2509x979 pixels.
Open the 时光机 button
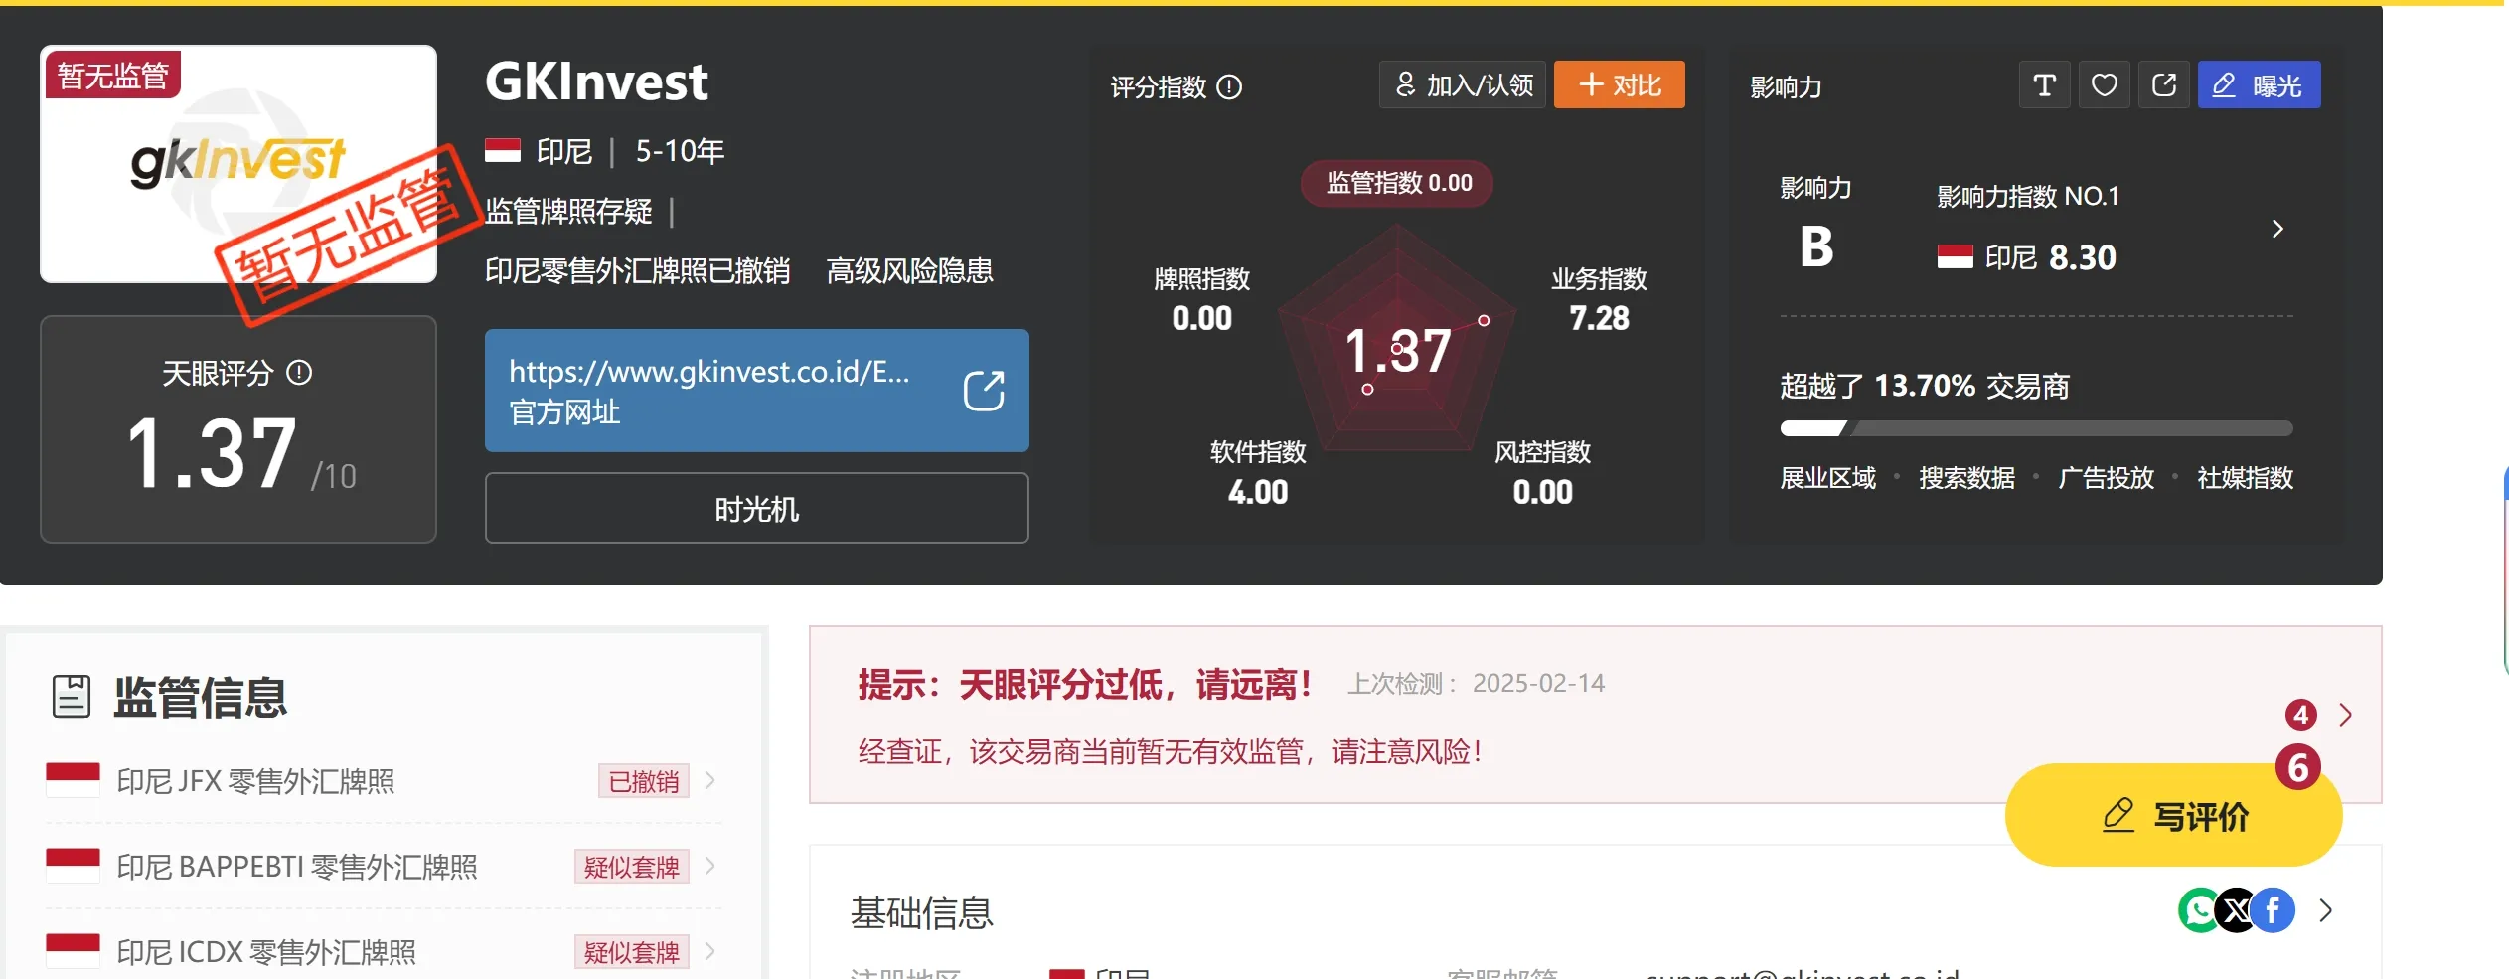coord(757,508)
